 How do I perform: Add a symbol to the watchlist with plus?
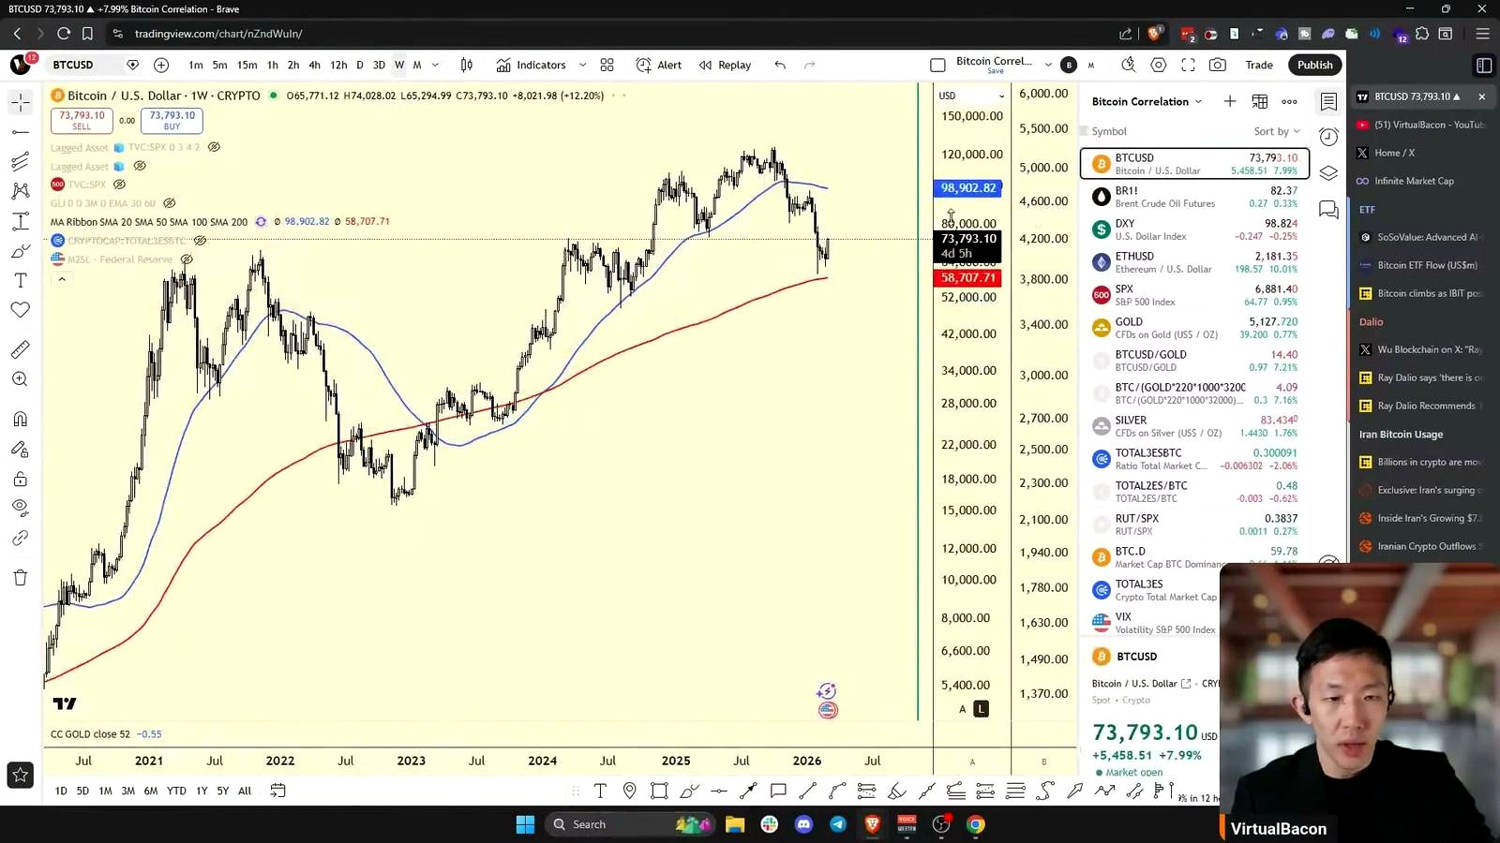pyautogui.click(x=1230, y=101)
